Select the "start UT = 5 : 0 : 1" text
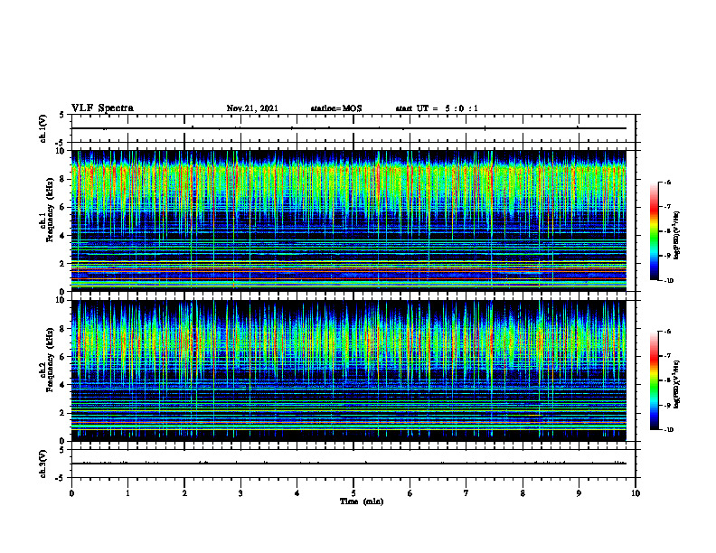This screenshot has height=553, width=716. 437,108
